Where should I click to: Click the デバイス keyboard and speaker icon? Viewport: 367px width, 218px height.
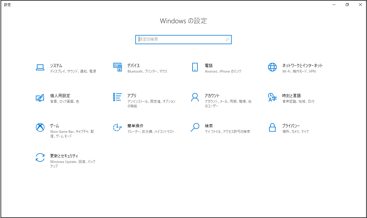118,67
